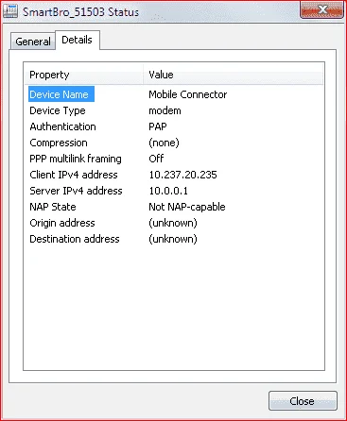Screen dimensions: 347x421
Task: Select the Details tab
Action: pos(78,40)
